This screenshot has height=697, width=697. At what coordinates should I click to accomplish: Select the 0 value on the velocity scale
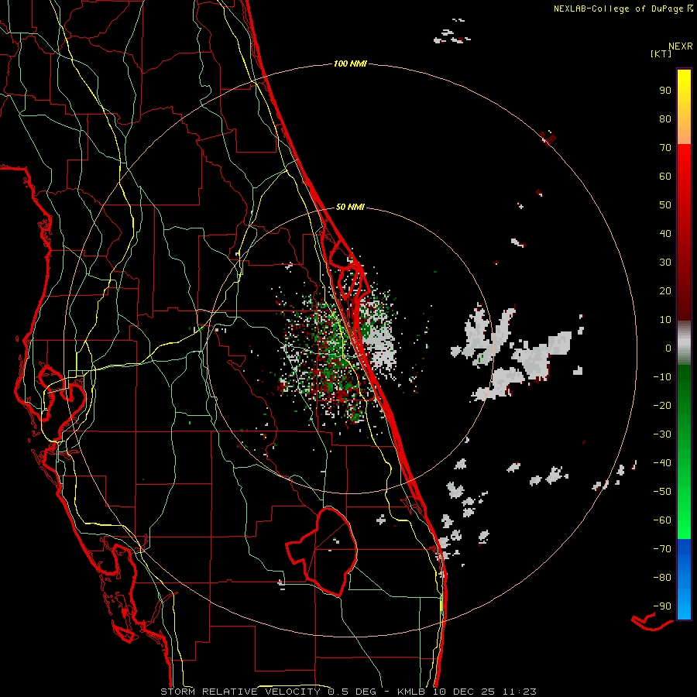668,348
